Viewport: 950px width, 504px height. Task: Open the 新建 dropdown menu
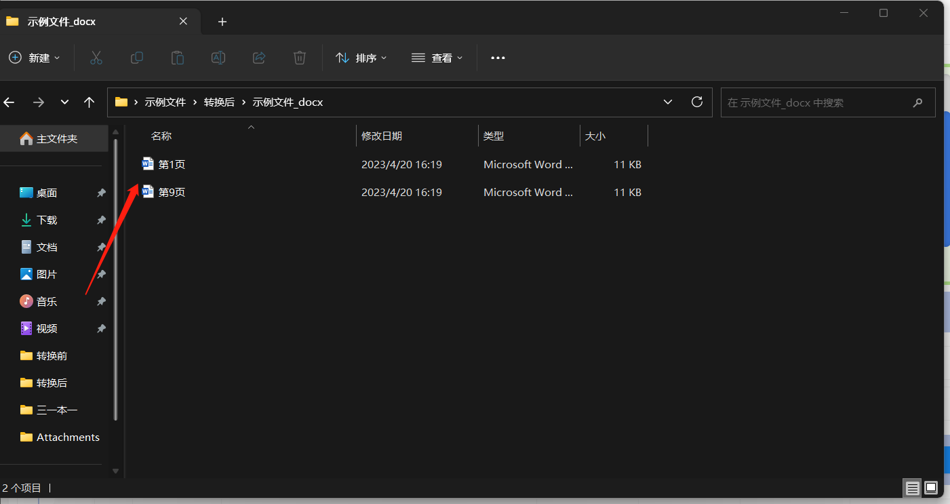(35, 58)
